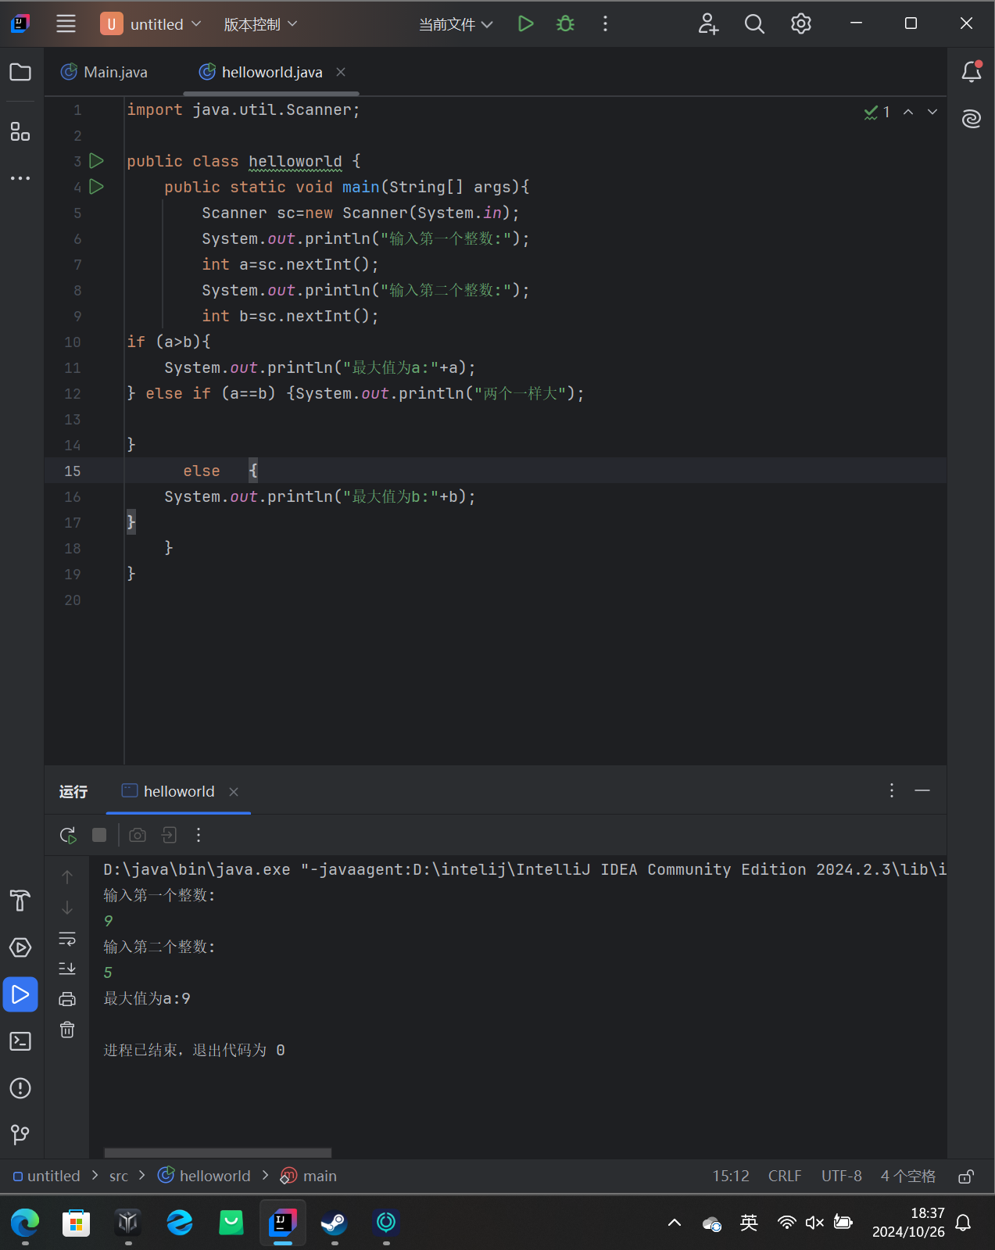This screenshot has width=995, height=1250.
Task: Click console line 最大值为a:9
Action: click(x=147, y=998)
